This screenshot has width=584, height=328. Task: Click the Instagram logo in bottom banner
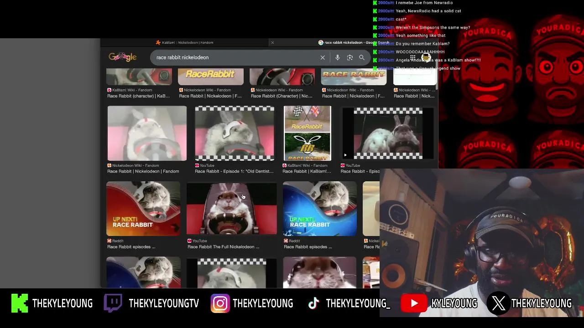coord(220,304)
